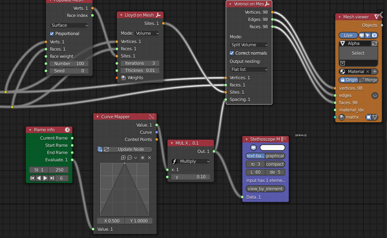Click the monitor icon in Stethoscope node
The height and width of the screenshot is (238, 387).
[253, 147]
